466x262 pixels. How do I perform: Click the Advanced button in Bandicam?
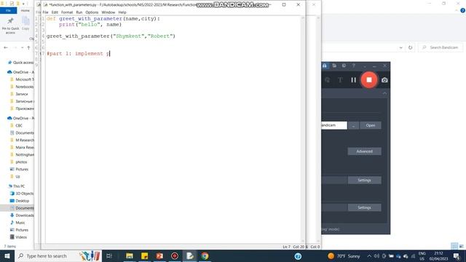[x=364, y=151]
